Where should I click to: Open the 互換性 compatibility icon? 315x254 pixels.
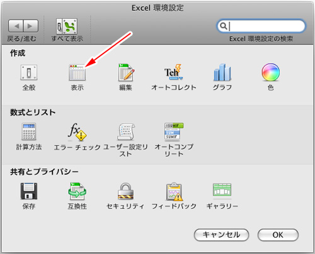77,191
